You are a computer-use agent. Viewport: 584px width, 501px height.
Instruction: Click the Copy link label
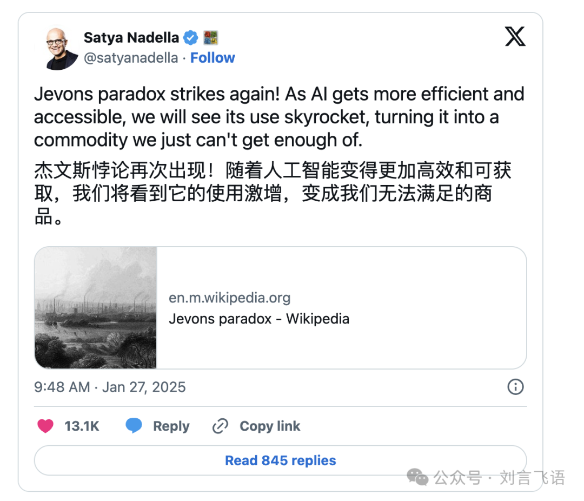click(x=270, y=426)
